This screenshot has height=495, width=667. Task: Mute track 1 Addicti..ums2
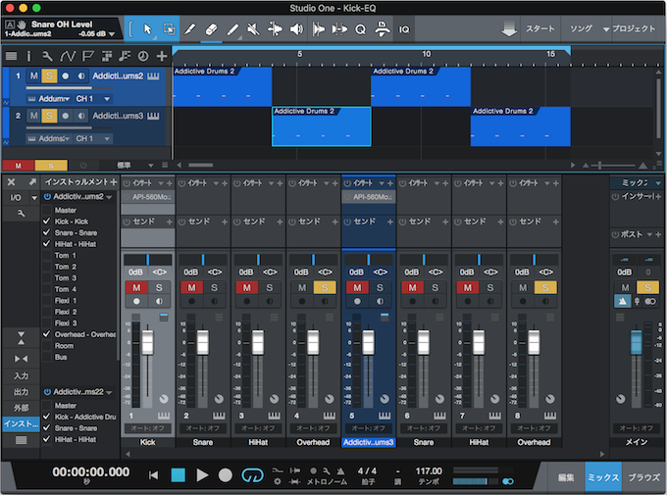[x=33, y=75]
